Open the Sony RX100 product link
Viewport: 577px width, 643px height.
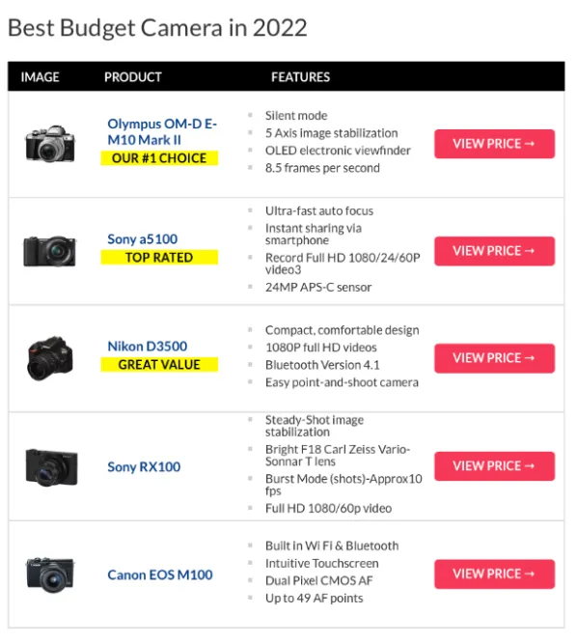click(x=144, y=466)
